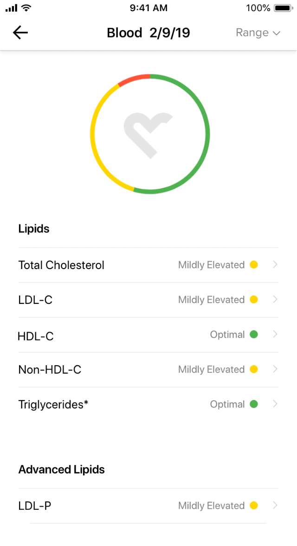Tap the green status dot beside HDL-C
Screen dimensions: 297x546
pyautogui.click(x=254, y=334)
